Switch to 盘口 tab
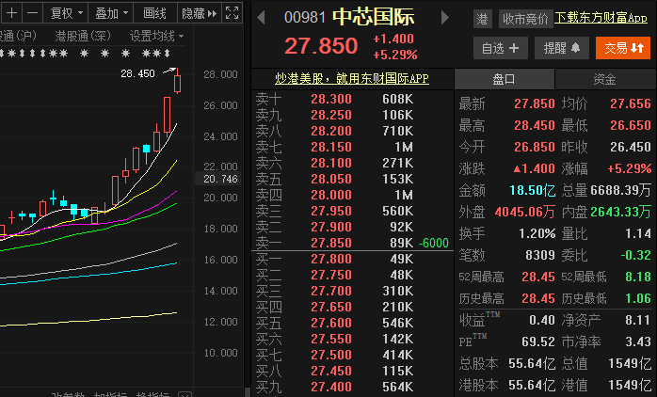657x397 pixels. click(x=505, y=79)
